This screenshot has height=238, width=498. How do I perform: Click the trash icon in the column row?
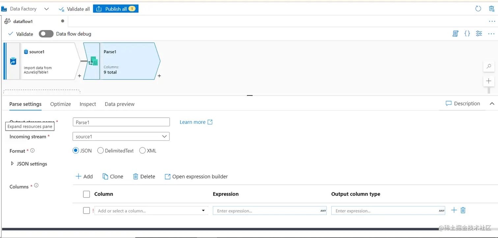(x=463, y=210)
